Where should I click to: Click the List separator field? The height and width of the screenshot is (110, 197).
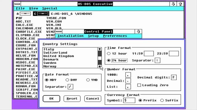[x=128, y=87]
